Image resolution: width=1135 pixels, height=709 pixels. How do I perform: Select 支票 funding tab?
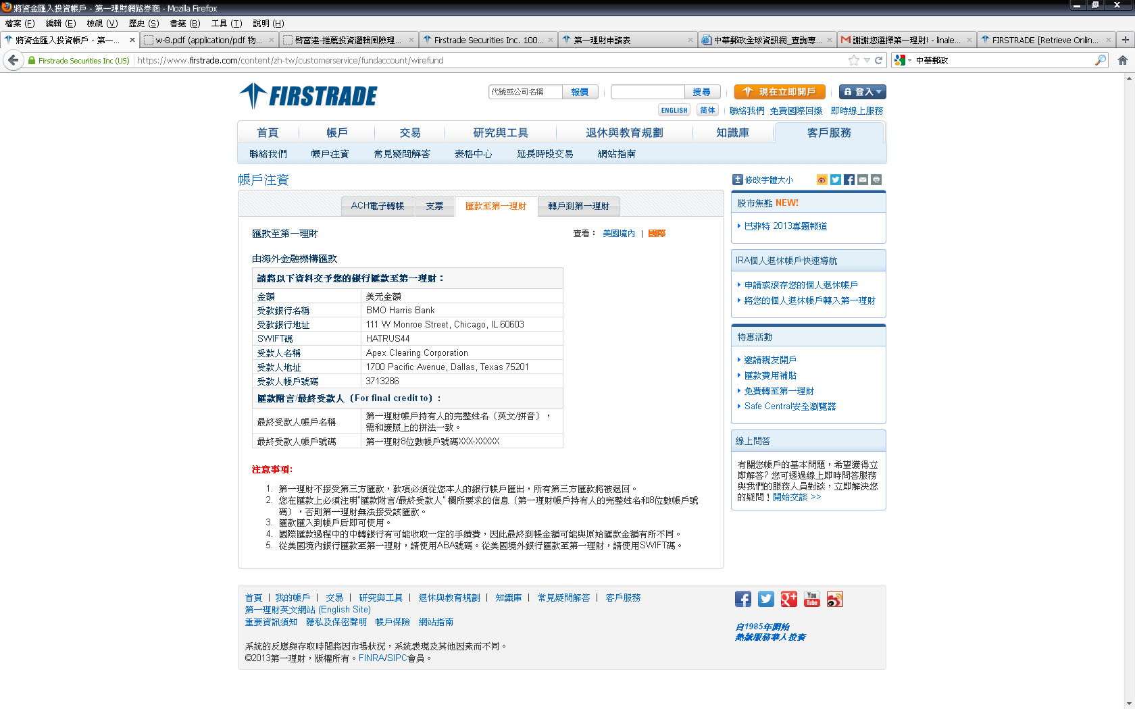(434, 206)
